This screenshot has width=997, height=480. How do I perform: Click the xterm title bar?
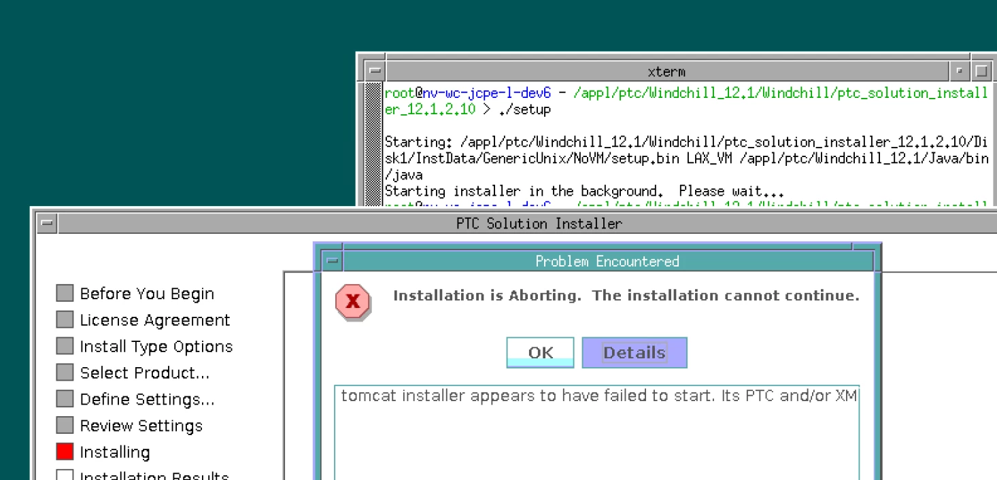(666, 71)
